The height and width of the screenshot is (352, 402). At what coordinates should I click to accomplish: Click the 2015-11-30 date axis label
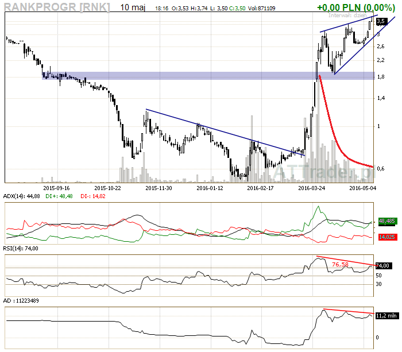coord(159,188)
